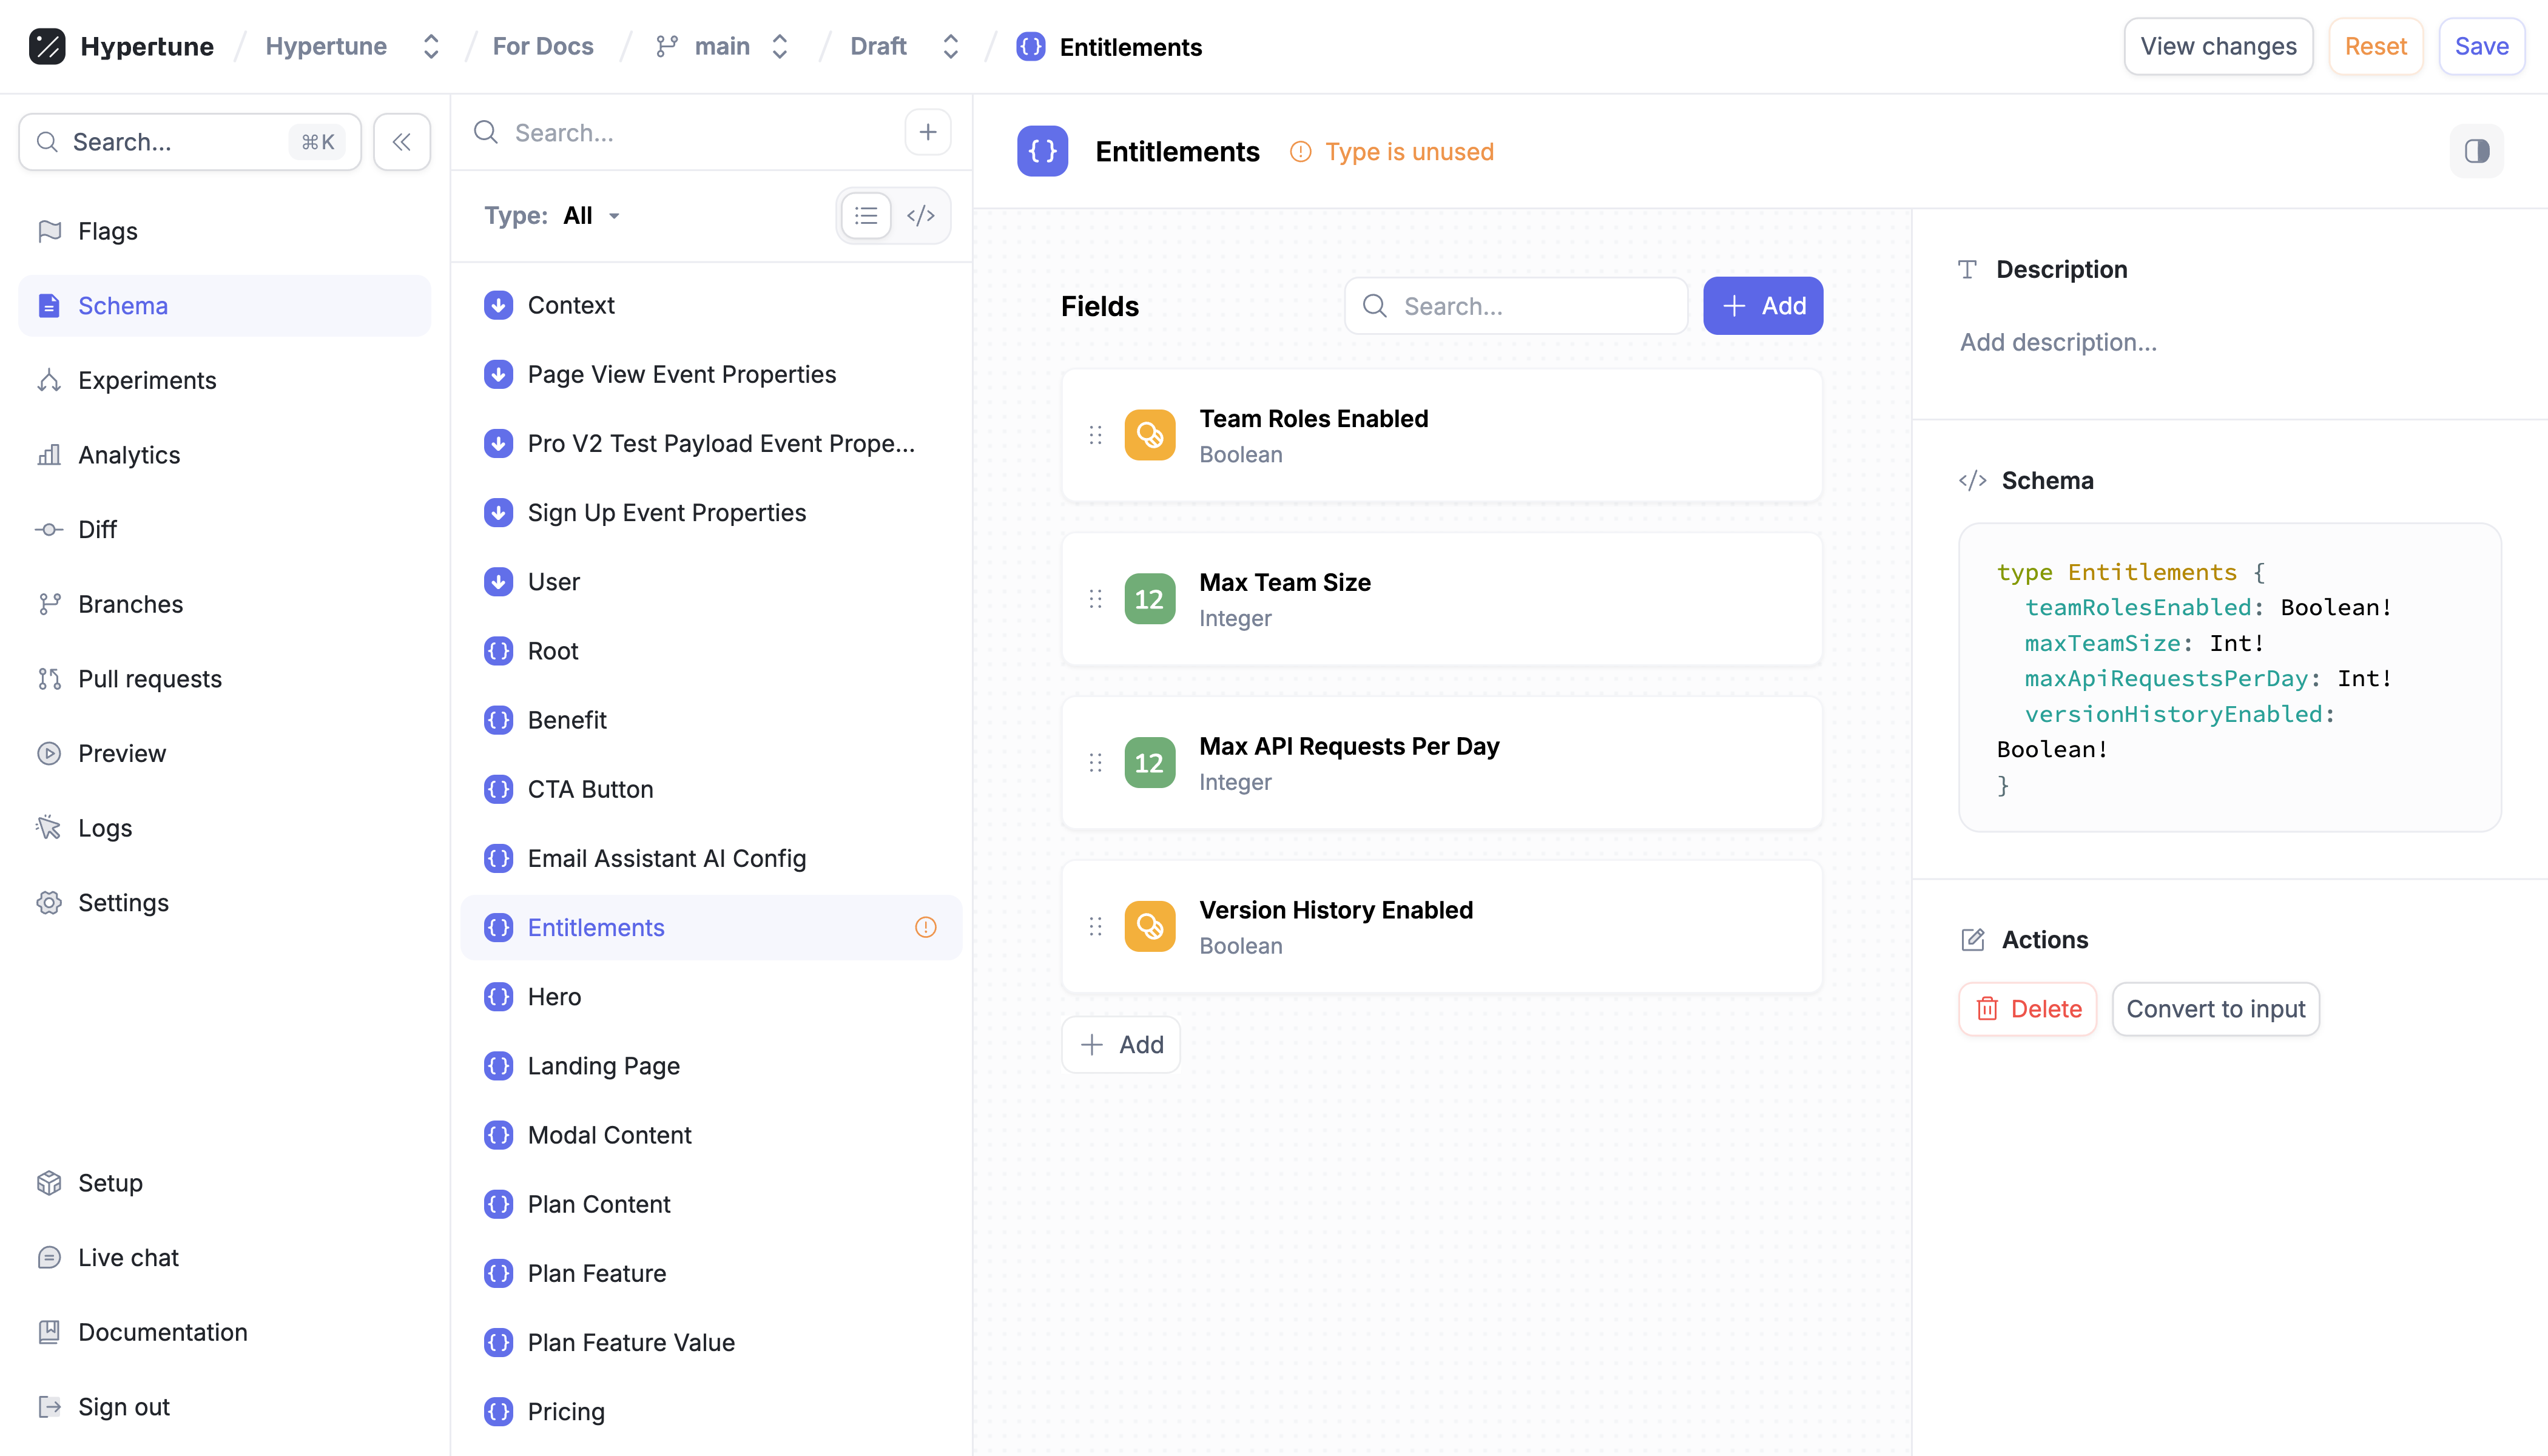Click the green integer icon of Max Team Size
Viewport: 2548px width, 1456px height.
1149,599
